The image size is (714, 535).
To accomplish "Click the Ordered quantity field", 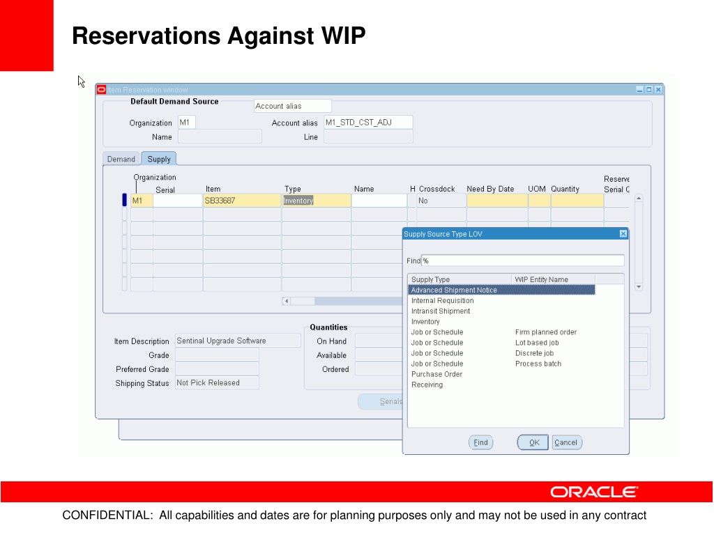I will [379, 369].
